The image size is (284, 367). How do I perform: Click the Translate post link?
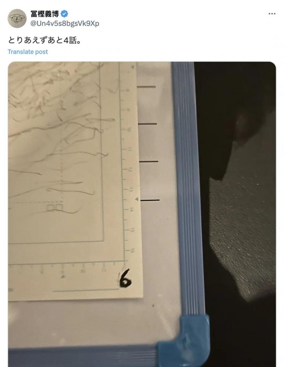(28, 52)
